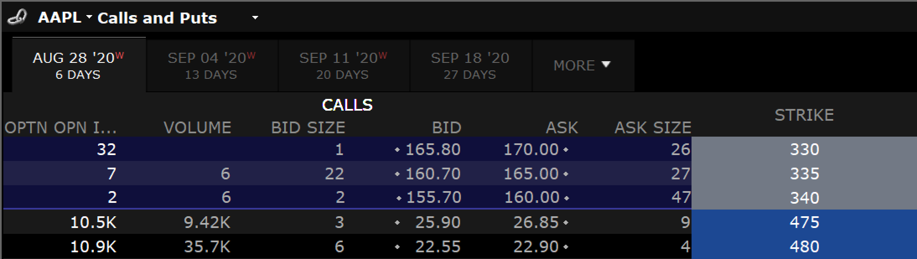Screen dimensions: 917x259
Task: Click the ASK SIZE column header
Action: (x=653, y=127)
